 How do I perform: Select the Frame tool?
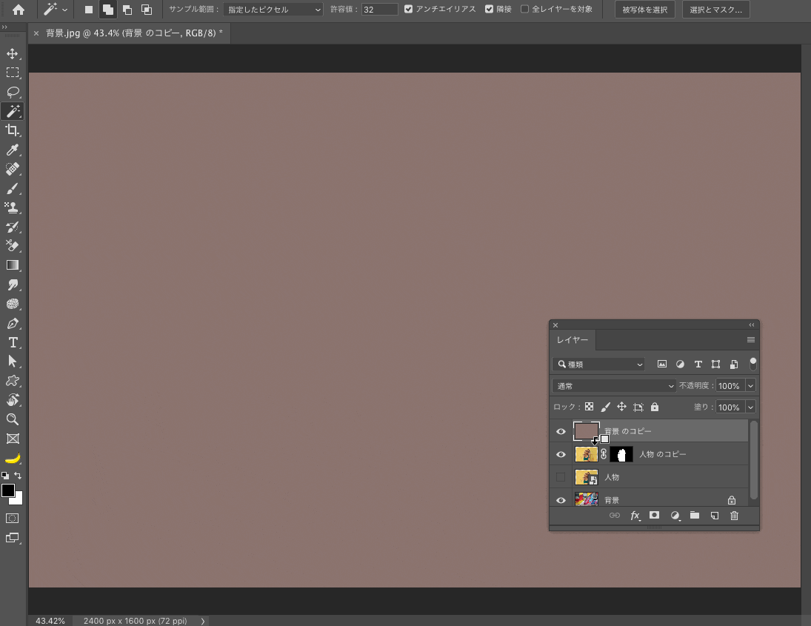[13, 439]
